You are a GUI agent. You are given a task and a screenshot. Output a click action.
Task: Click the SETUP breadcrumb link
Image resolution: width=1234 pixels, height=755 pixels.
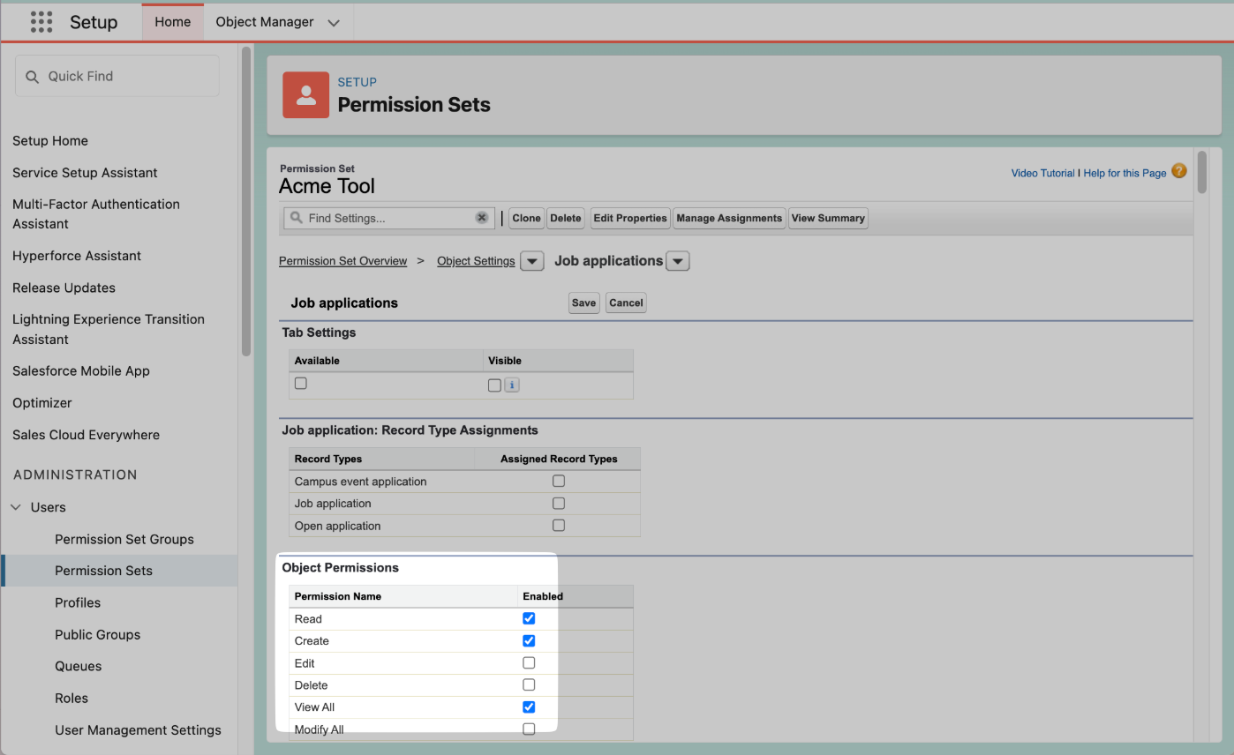357,82
